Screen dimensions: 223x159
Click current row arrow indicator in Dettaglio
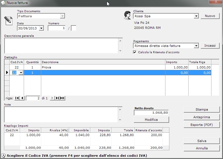[x=7, y=73]
